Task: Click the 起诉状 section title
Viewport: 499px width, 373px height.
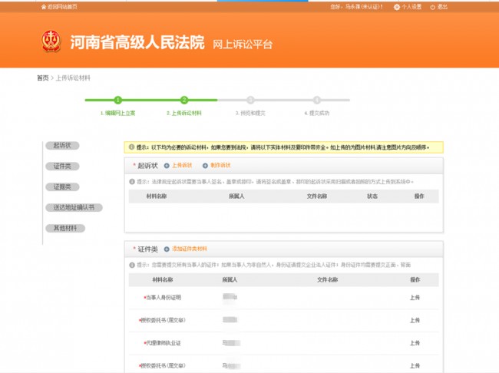Action: (x=147, y=166)
